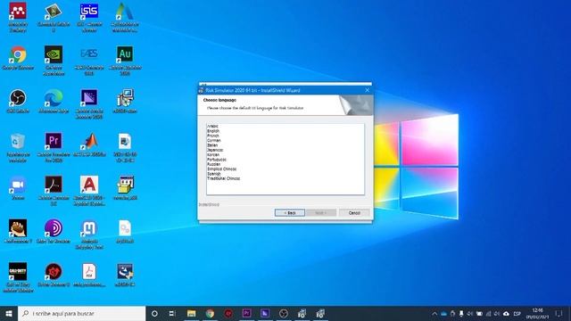Screen dimensions: 571x321
Task: Select Spanish in the language list
Action: (214, 174)
